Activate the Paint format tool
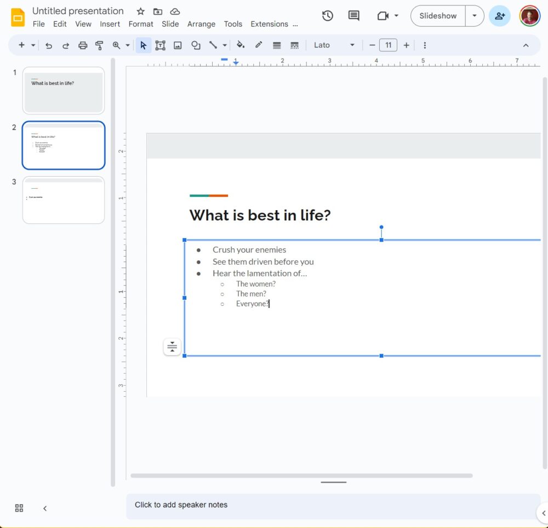The width and height of the screenshot is (548, 528). click(99, 45)
